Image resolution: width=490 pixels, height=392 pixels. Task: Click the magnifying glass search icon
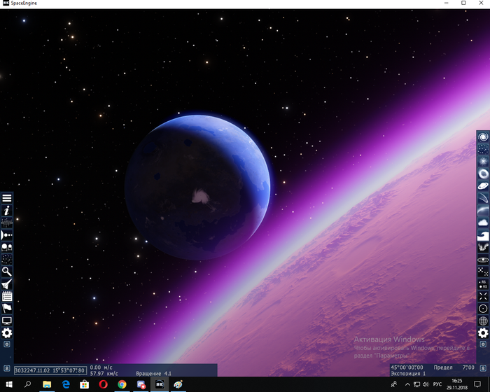coord(7,271)
